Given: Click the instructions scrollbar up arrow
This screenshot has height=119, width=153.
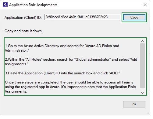Looking at the screenshot, I should pyautogui.click(x=142, y=41).
